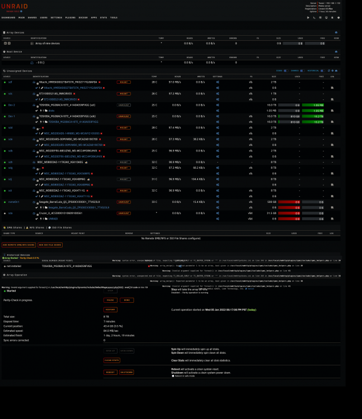Collapse the sde WDC_WD20EARS partition list
This screenshot has height=419, width=362.
pos(37,141)
